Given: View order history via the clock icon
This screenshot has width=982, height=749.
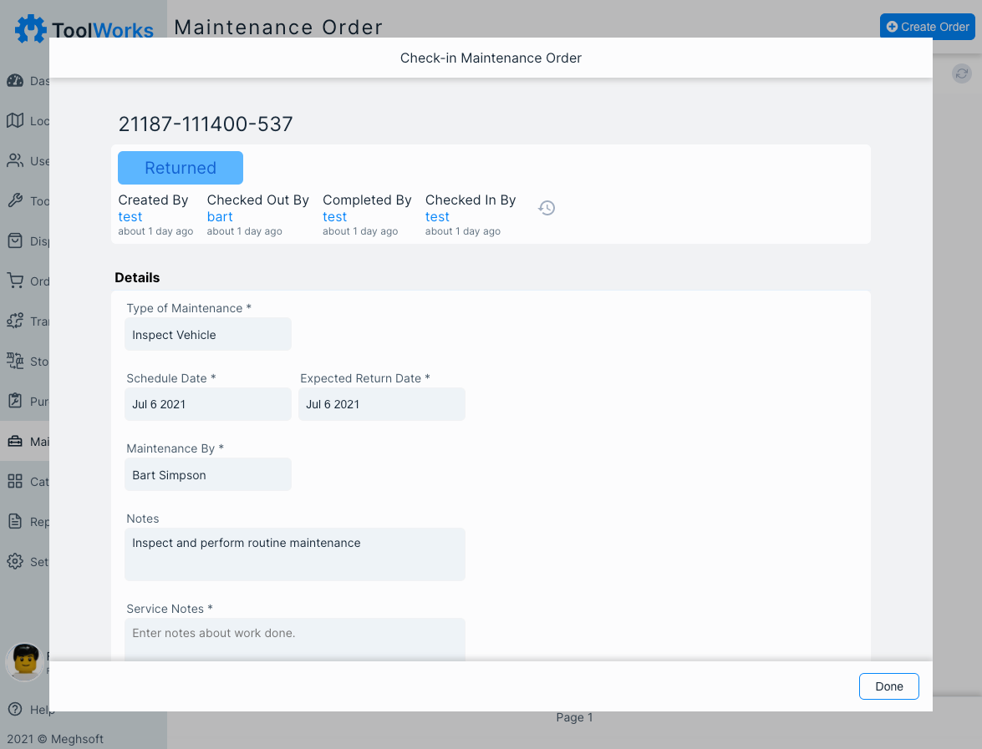Looking at the screenshot, I should pos(547,207).
